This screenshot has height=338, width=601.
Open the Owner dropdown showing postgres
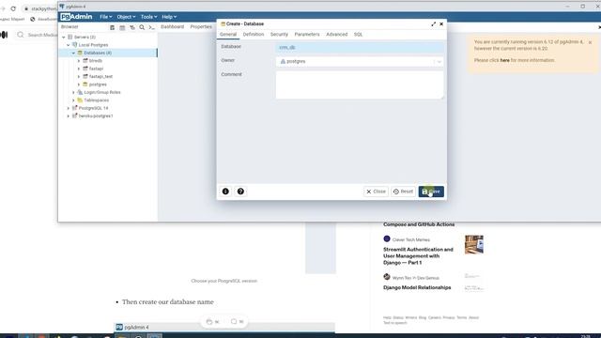pos(360,61)
